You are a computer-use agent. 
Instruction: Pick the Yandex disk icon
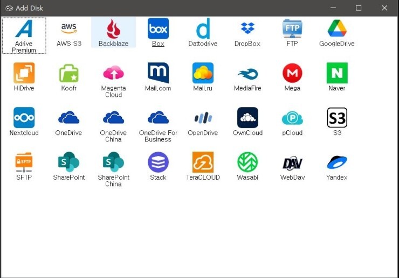point(337,162)
